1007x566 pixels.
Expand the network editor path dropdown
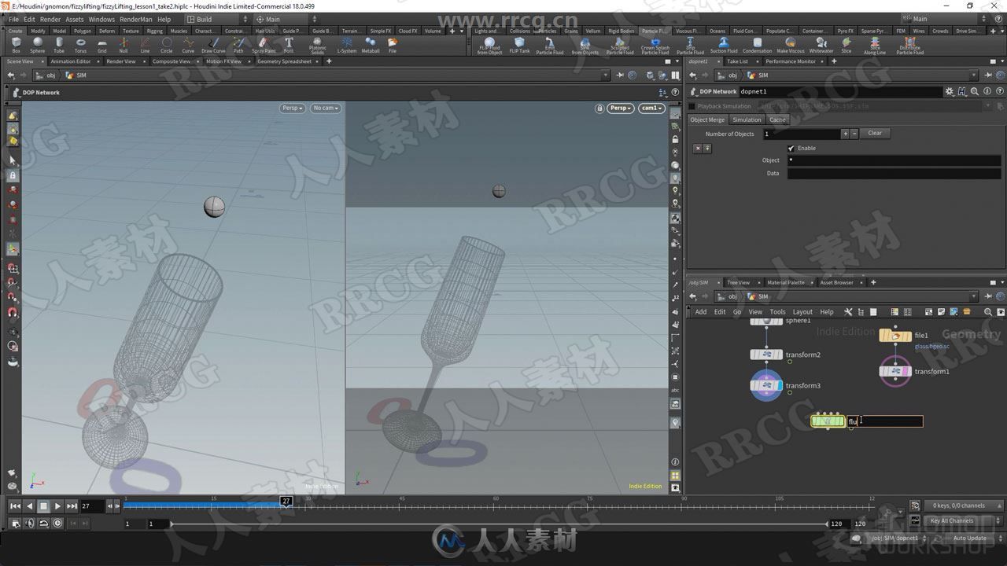click(x=974, y=296)
